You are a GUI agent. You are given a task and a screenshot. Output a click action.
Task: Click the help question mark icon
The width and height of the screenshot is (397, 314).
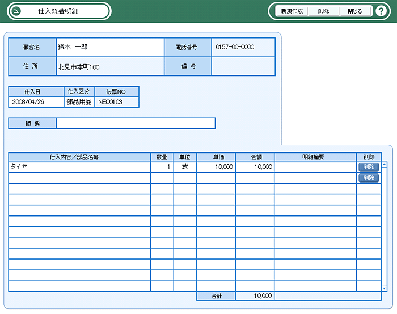coord(381,11)
